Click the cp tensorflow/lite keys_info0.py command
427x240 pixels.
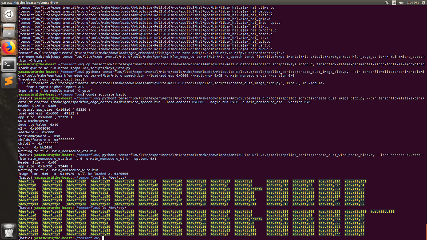point(221,66)
